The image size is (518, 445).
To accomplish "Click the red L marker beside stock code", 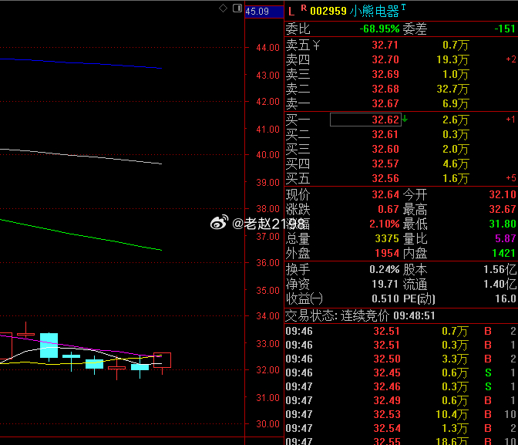I will 291,12.
